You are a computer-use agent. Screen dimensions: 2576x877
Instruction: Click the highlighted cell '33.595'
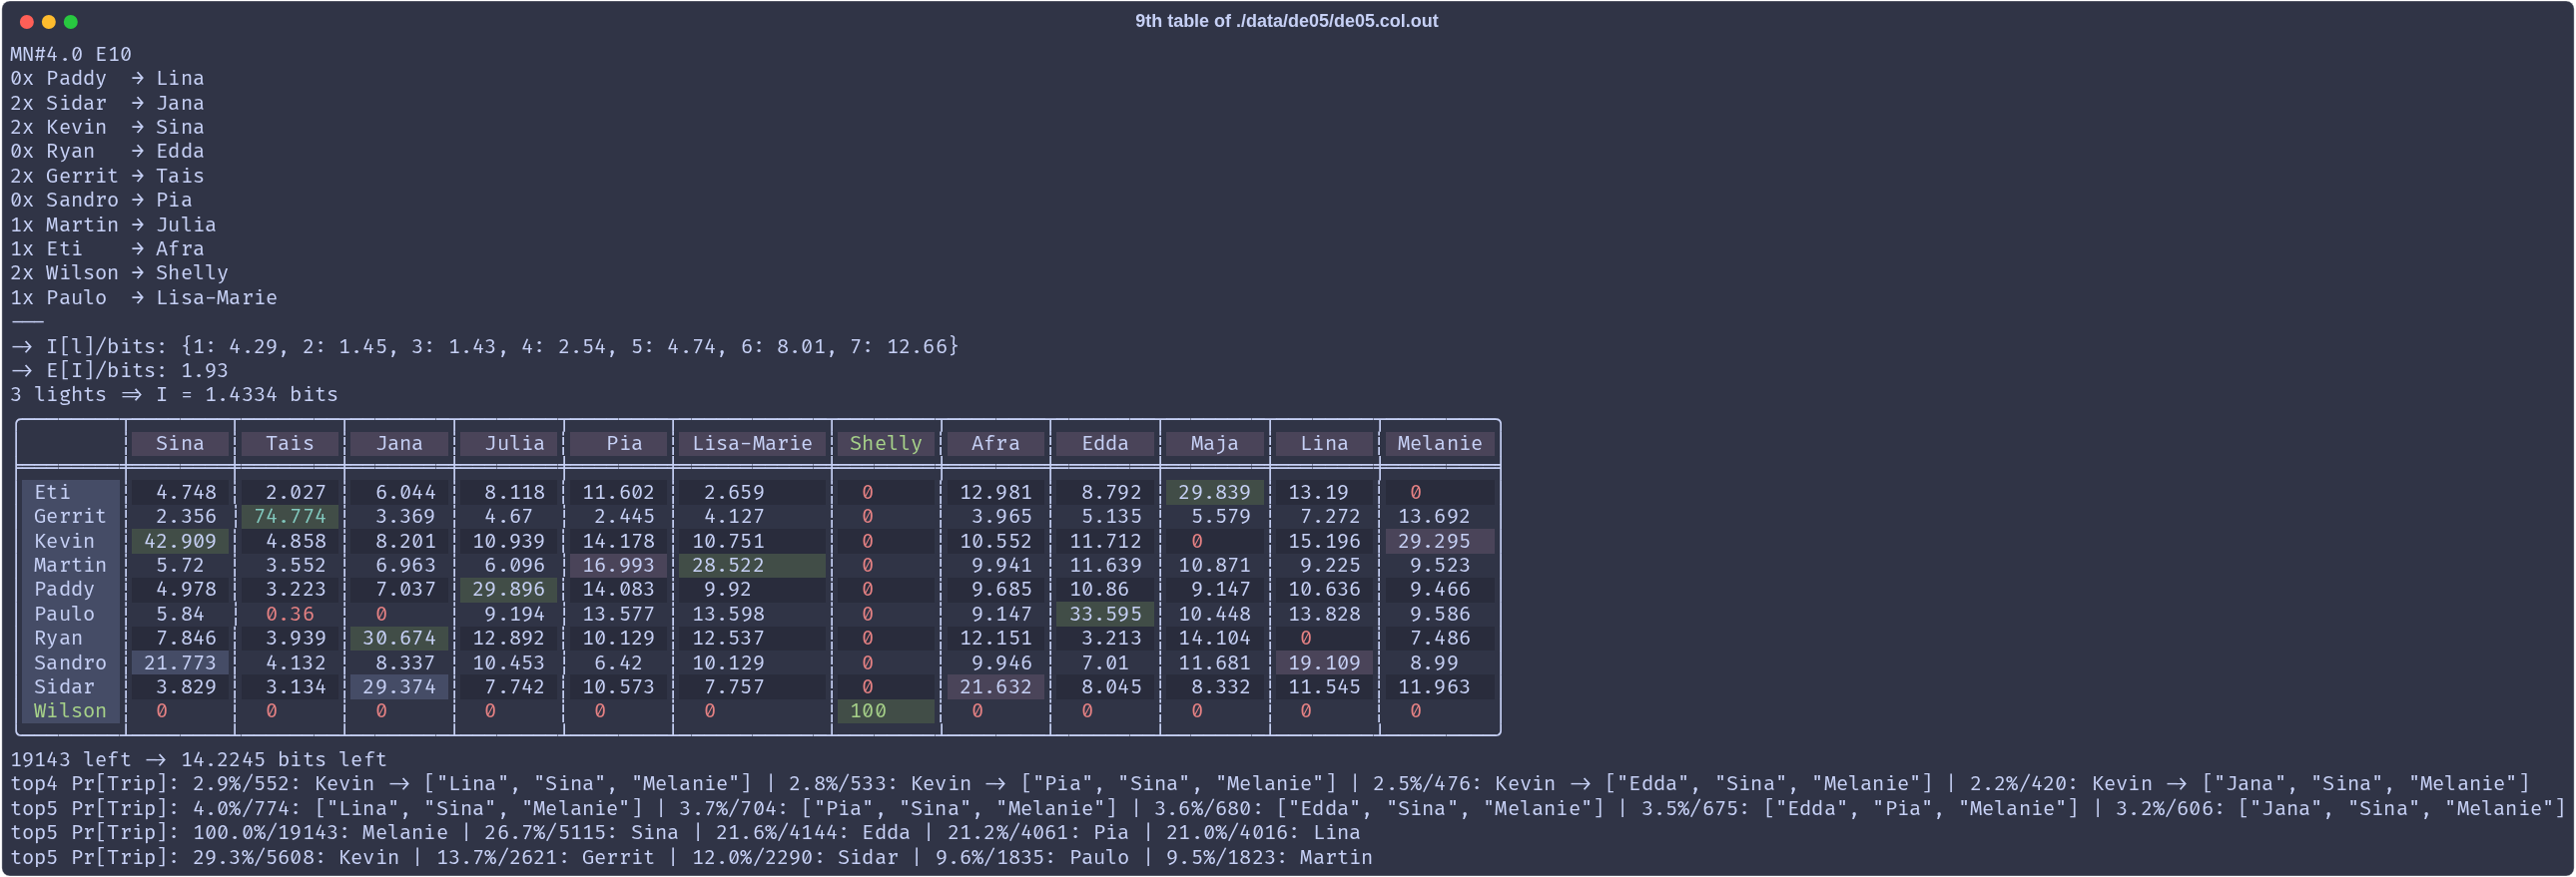(x=1105, y=615)
